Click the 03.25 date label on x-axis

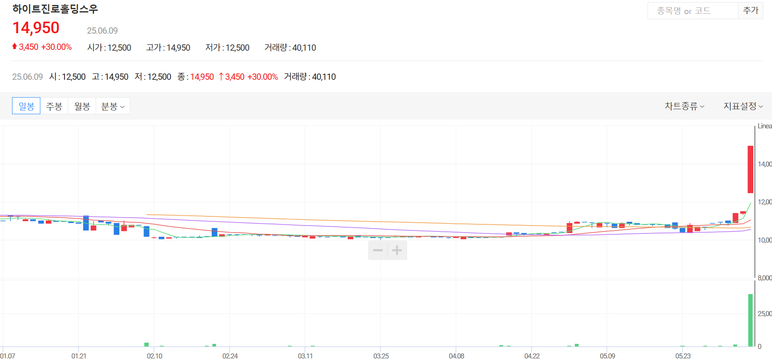[x=381, y=356]
